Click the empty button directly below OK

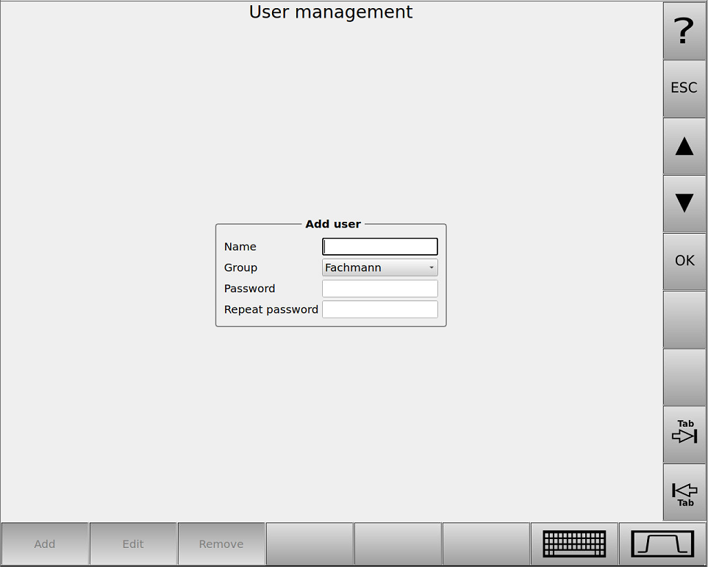tap(684, 319)
